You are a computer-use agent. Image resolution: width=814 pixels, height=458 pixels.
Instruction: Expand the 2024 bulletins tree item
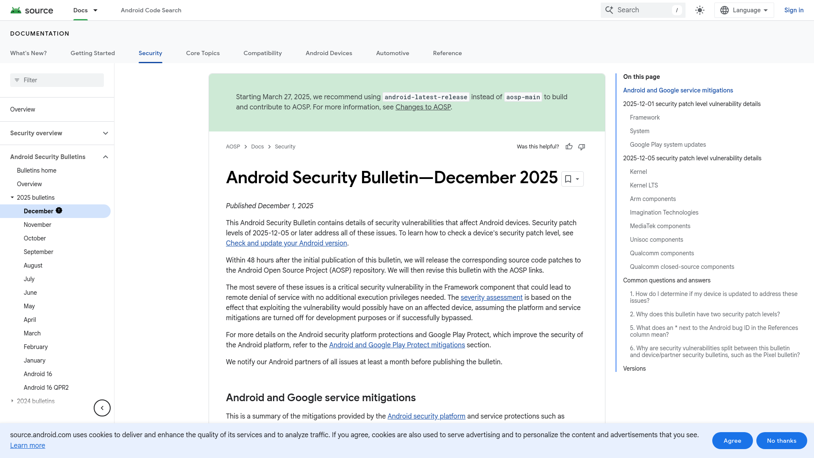(x=12, y=401)
